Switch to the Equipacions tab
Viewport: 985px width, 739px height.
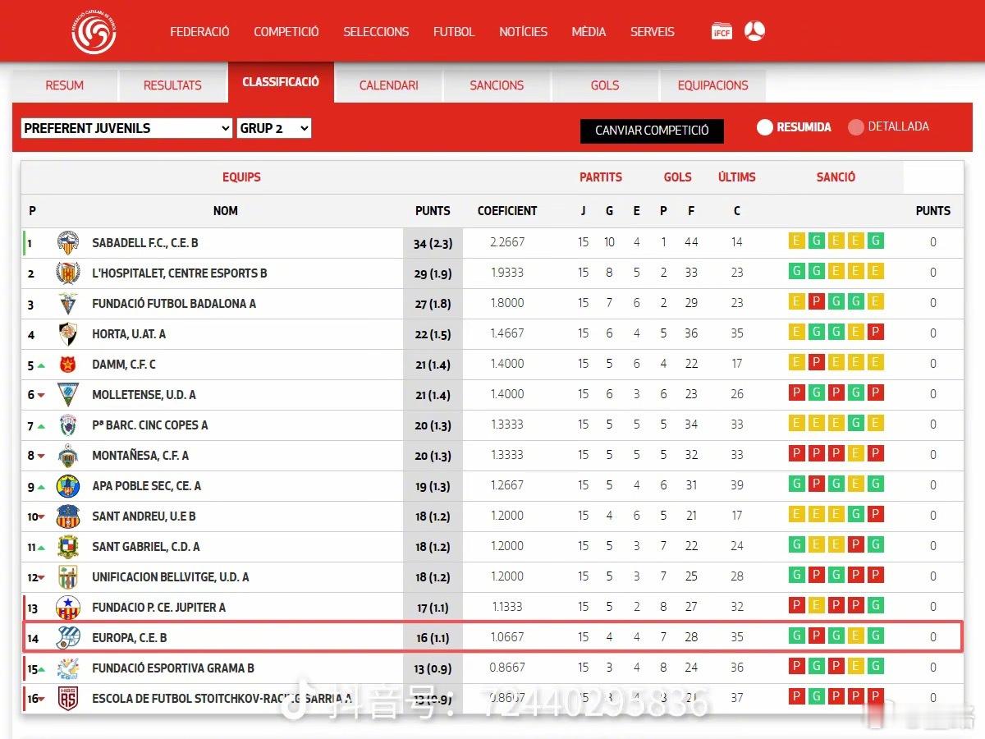click(713, 85)
